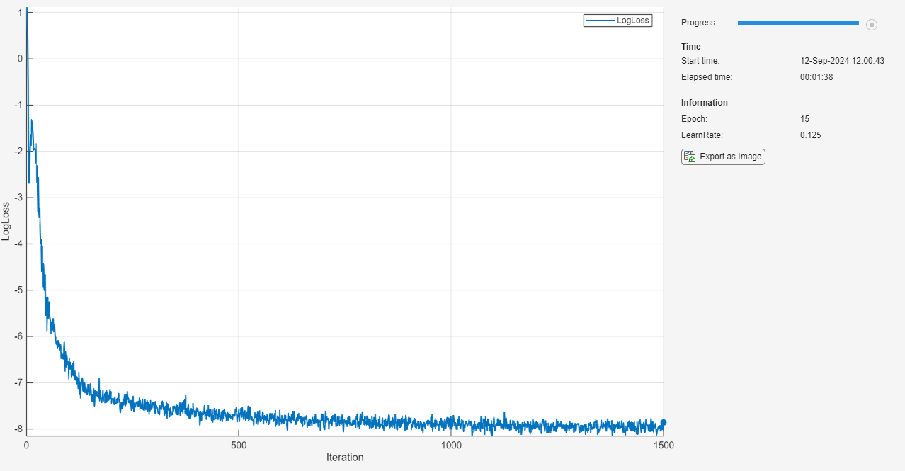Select the LogLoss legend entry
This screenshot has width=905, height=471.
pyautogui.click(x=617, y=21)
